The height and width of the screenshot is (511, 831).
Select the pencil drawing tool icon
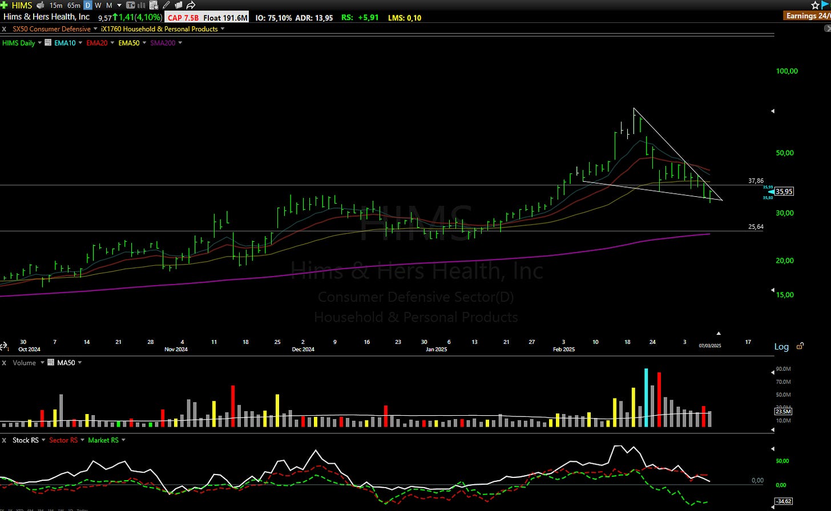coord(166,5)
